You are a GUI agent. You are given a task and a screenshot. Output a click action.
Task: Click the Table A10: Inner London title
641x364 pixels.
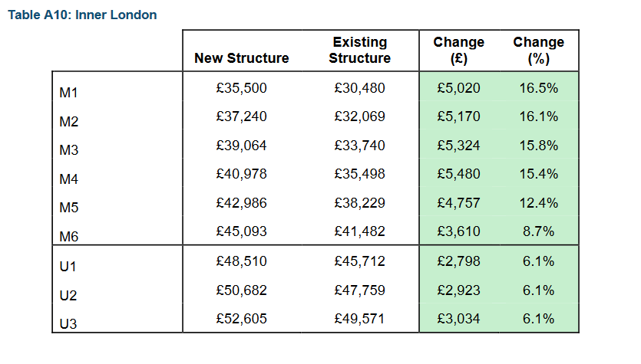tap(82, 15)
